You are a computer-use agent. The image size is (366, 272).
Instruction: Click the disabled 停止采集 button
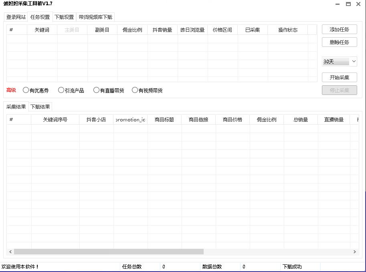[x=339, y=90]
